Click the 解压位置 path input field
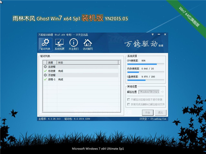 tap(149, 92)
